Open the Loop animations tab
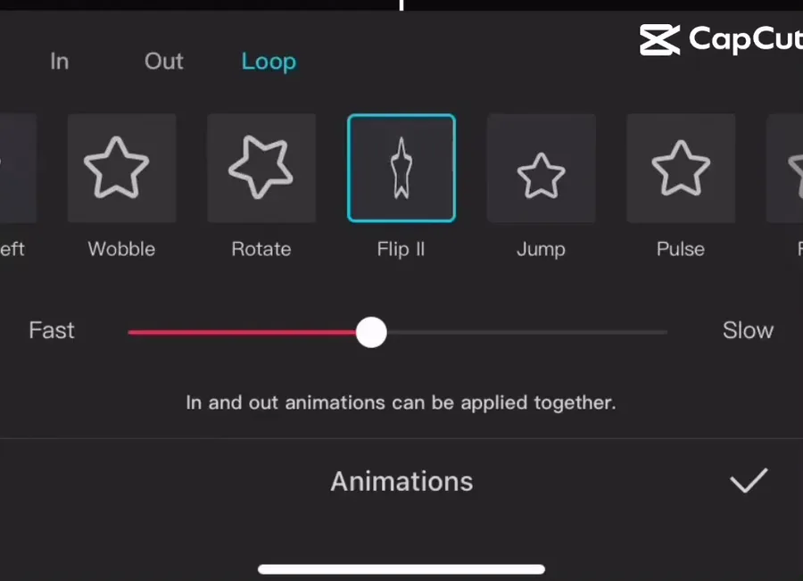 pos(269,62)
